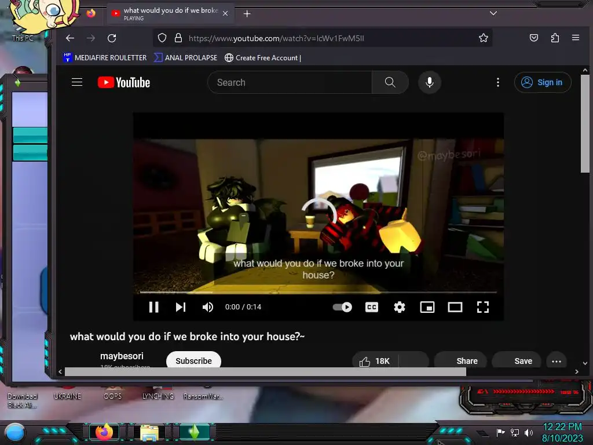This screenshot has width=593, height=445.
Task: Focus the YouTube Search field
Action: 290,82
